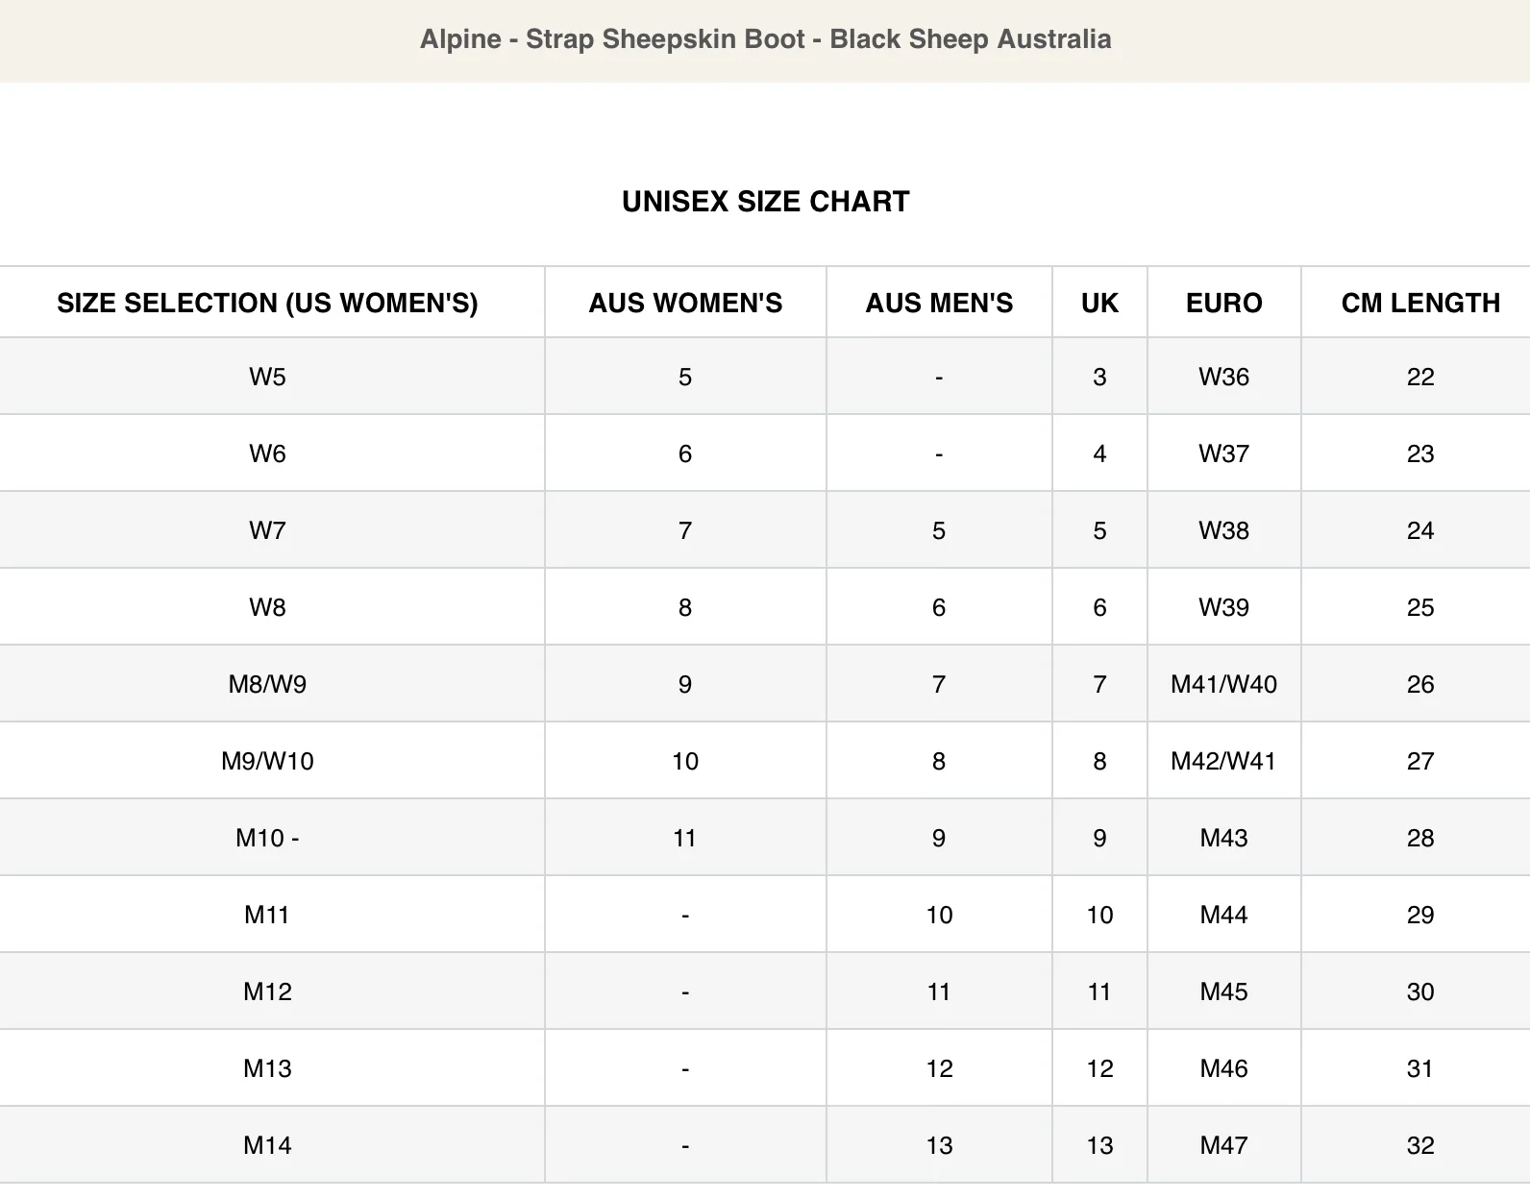The image size is (1530, 1199).
Task: Click the M8/W9 size selection cell
Action: [x=267, y=684]
